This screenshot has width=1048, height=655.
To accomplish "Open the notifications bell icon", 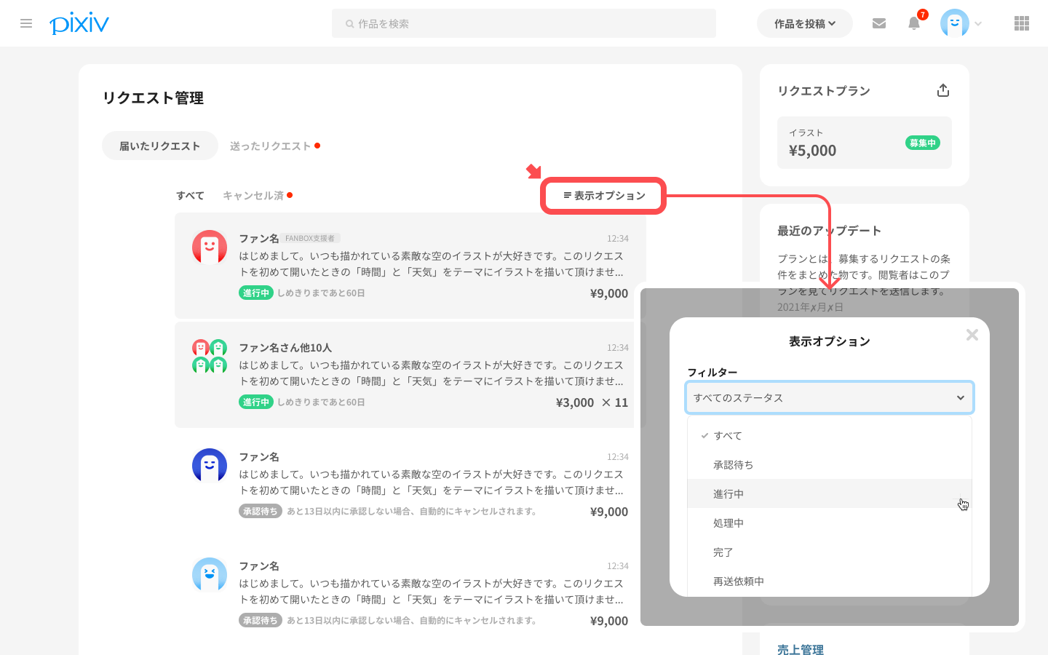I will (914, 23).
